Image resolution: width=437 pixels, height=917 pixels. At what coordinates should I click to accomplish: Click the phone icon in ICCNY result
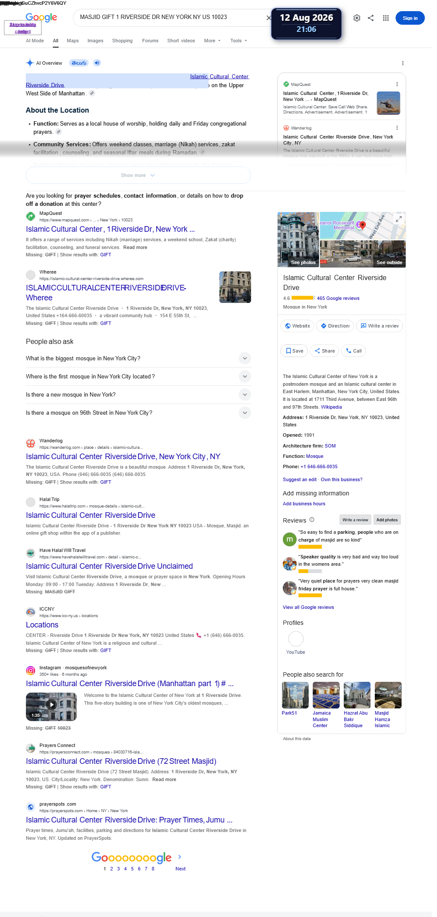tap(199, 635)
